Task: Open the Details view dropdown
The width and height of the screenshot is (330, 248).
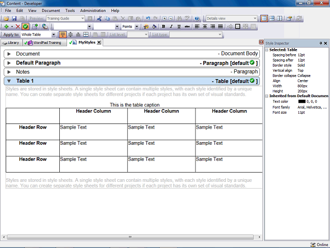Action: (x=255, y=19)
